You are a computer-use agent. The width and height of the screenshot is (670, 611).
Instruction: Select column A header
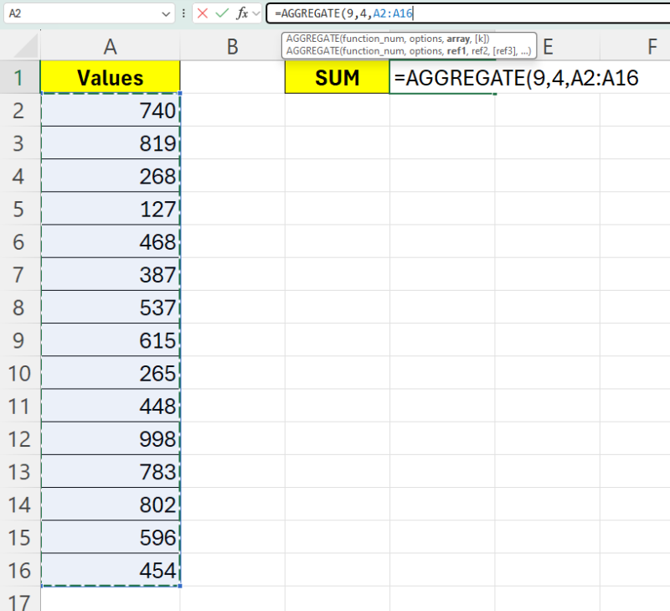tap(110, 47)
